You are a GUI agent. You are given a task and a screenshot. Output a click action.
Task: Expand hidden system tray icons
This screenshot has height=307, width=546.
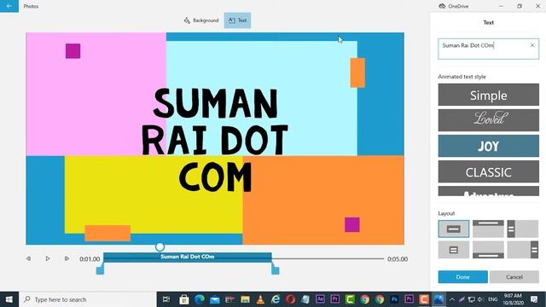[452, 299]
